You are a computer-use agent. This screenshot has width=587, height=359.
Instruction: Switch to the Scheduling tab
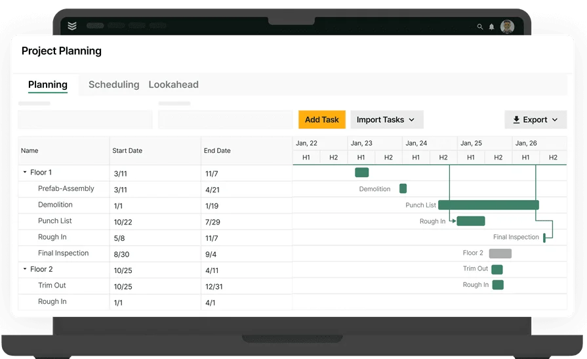tap(113, 85)
